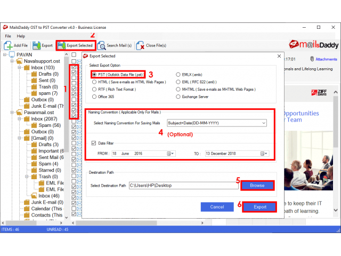
Task: Click the Inbox (46) folder icon
Action: [34, 196]
